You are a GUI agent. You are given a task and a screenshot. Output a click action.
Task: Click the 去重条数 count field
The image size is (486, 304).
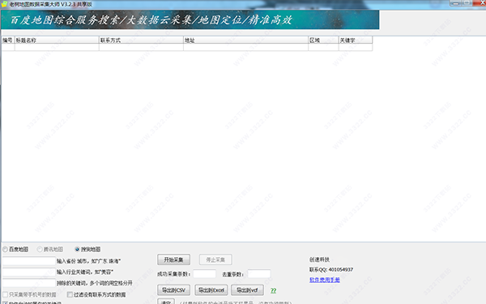pos(259,274)
